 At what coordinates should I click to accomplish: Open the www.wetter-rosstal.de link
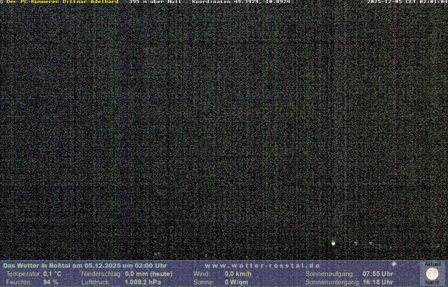click(x=262, y=266)
